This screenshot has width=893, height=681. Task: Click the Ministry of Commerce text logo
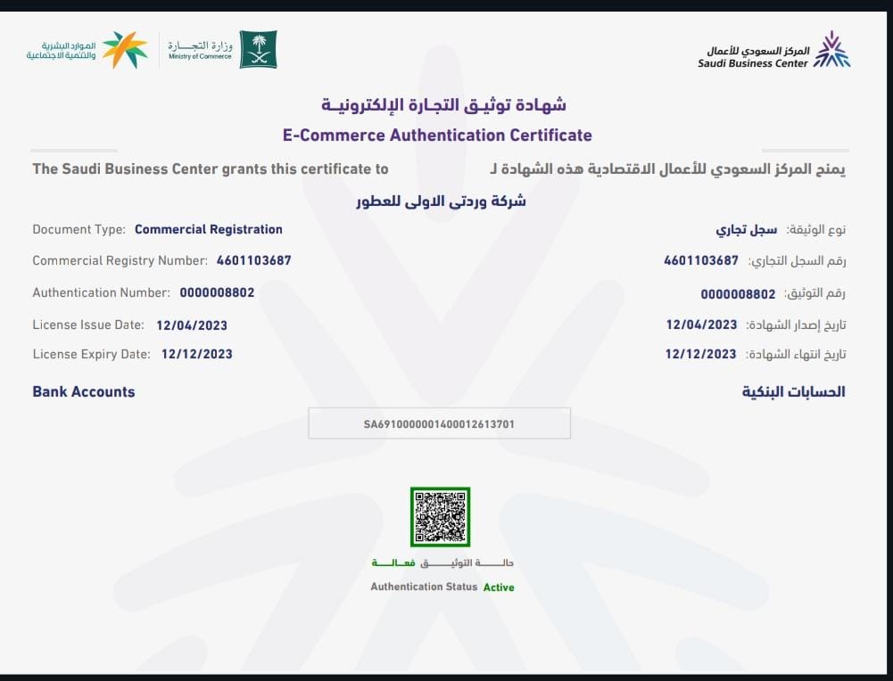[x=200, y=50]
